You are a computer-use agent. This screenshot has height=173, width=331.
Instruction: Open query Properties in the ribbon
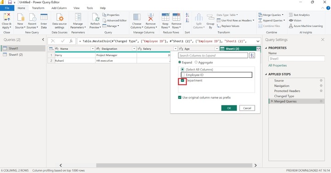pos(111,15)
